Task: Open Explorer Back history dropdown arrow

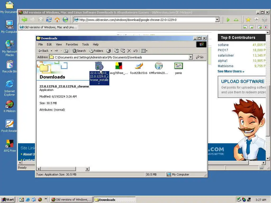Action: click(51, 51)
